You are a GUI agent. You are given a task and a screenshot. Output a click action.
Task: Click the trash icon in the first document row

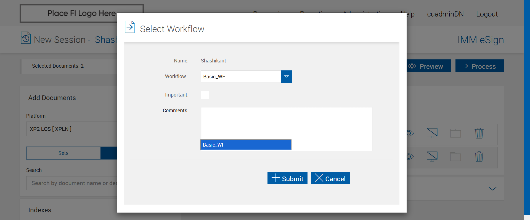479,133
